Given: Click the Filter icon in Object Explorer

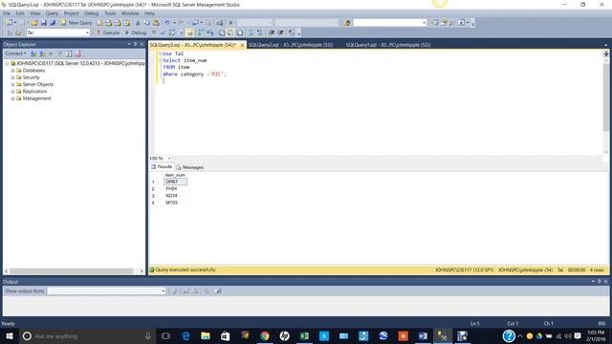Looking at the screenshot, I should (x=59, y=54).
